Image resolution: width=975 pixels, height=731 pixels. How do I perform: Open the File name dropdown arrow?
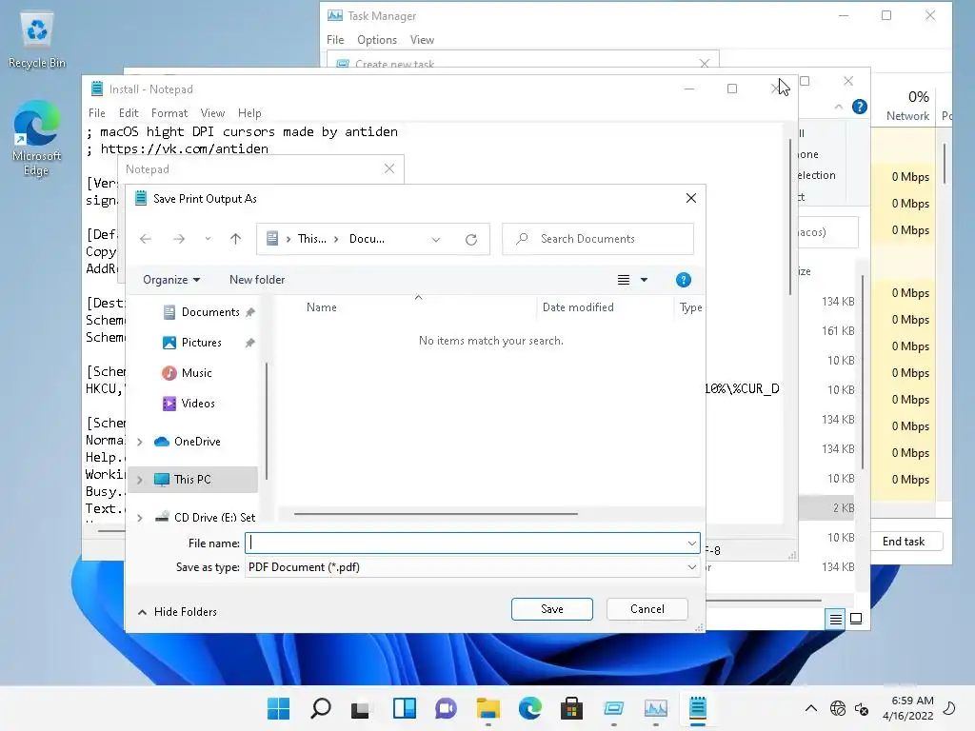click(691, 543)
